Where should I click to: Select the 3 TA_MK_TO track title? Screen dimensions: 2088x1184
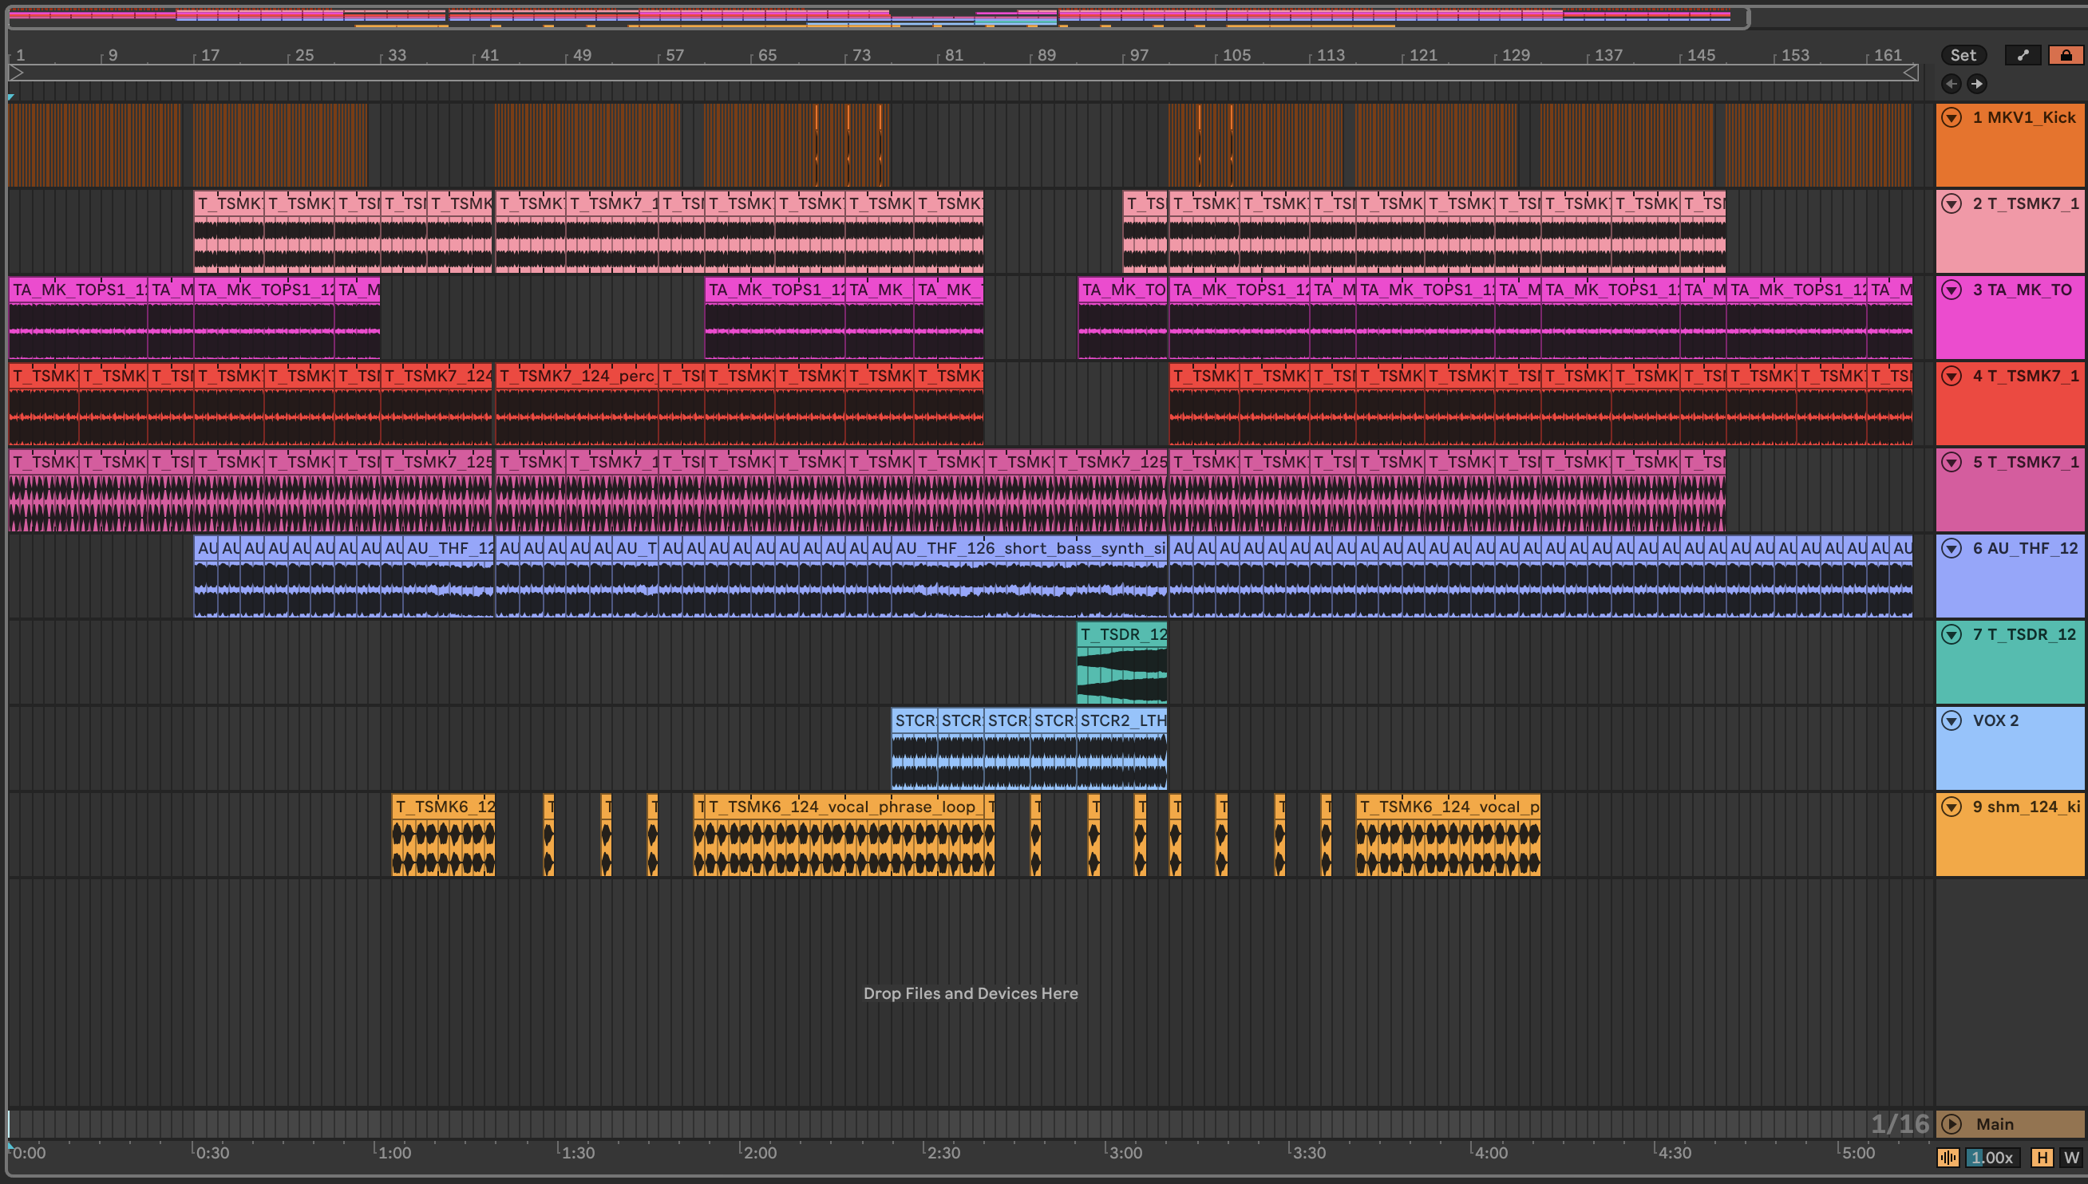(2021, 290)
